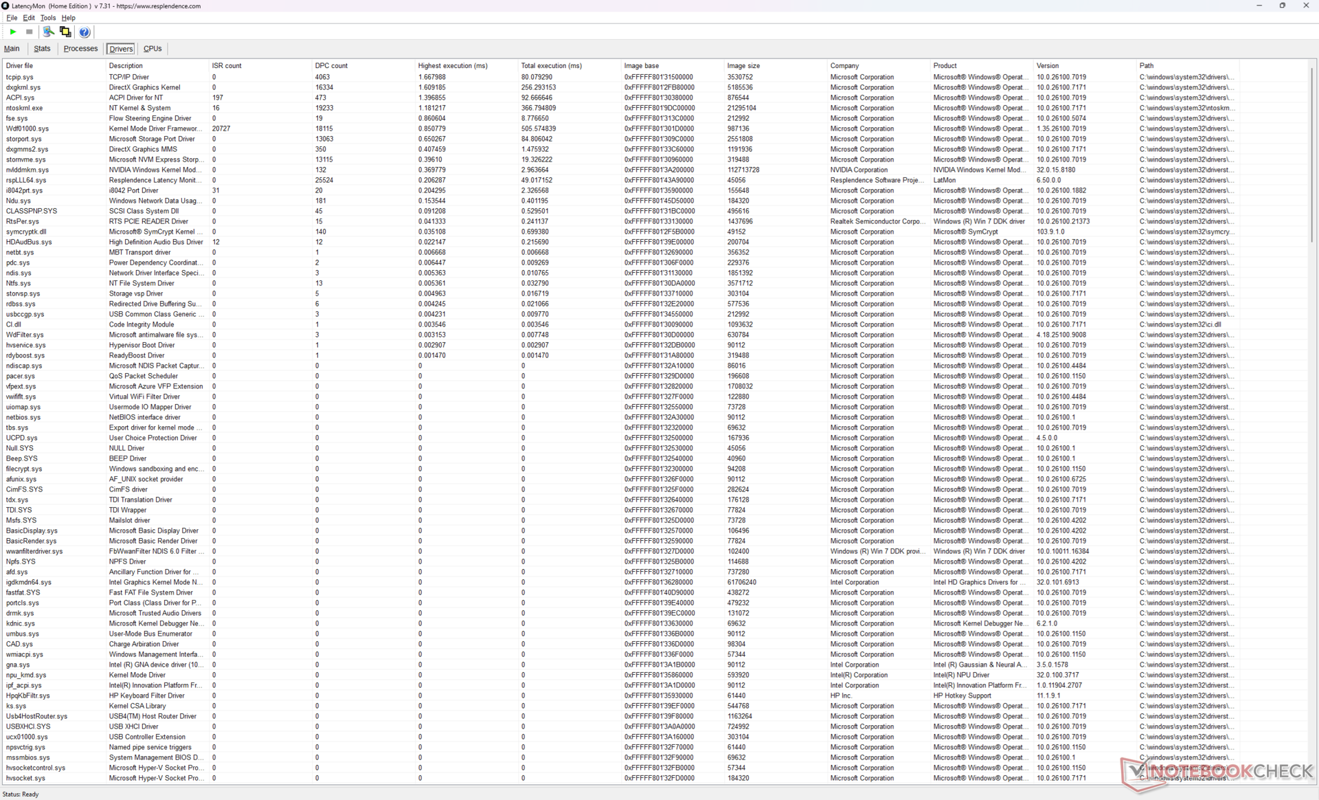The height and width of the screenshot is (800, 1319).
Task: Open the Edit menu
Action: point(29,18)
